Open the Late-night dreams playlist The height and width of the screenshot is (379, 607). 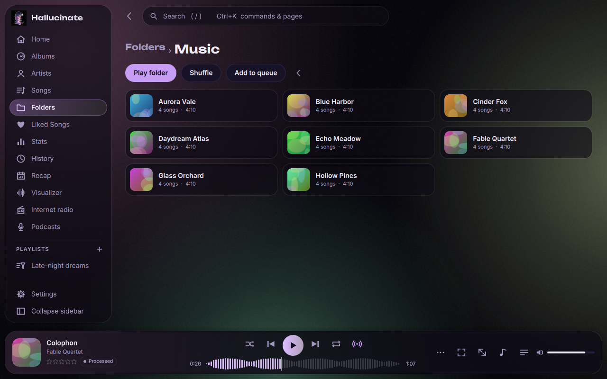[58, 266]
